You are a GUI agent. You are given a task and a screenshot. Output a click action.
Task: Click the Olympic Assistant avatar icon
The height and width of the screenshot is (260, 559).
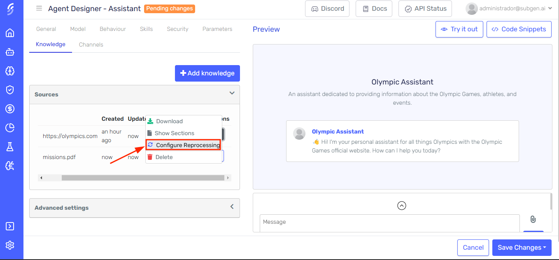[299, 134]
